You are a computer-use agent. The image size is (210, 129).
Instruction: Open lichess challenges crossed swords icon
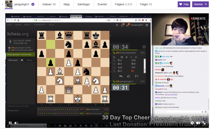(x=127, y=25)
